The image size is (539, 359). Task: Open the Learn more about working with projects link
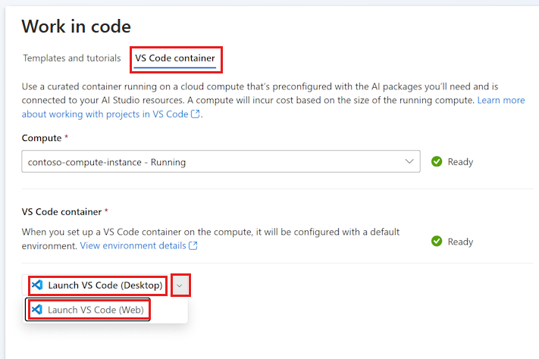tap(273, 107)
